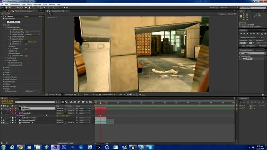Collapse the Particle Replicator section
Image resolution: width=267 pixels, height=150 pixels.
pyautogui.click(x=6, y=27)
